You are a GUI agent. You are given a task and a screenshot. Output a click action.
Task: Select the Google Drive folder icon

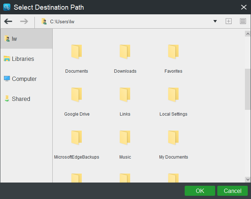pyautogui.click(x=76, y=95)
